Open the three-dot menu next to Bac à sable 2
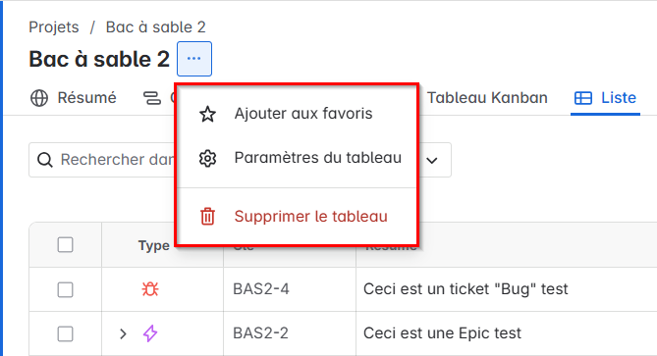Image resolution: width=657 pixels, height=356 pixels. pyautogui.click(x=194, y=59)
